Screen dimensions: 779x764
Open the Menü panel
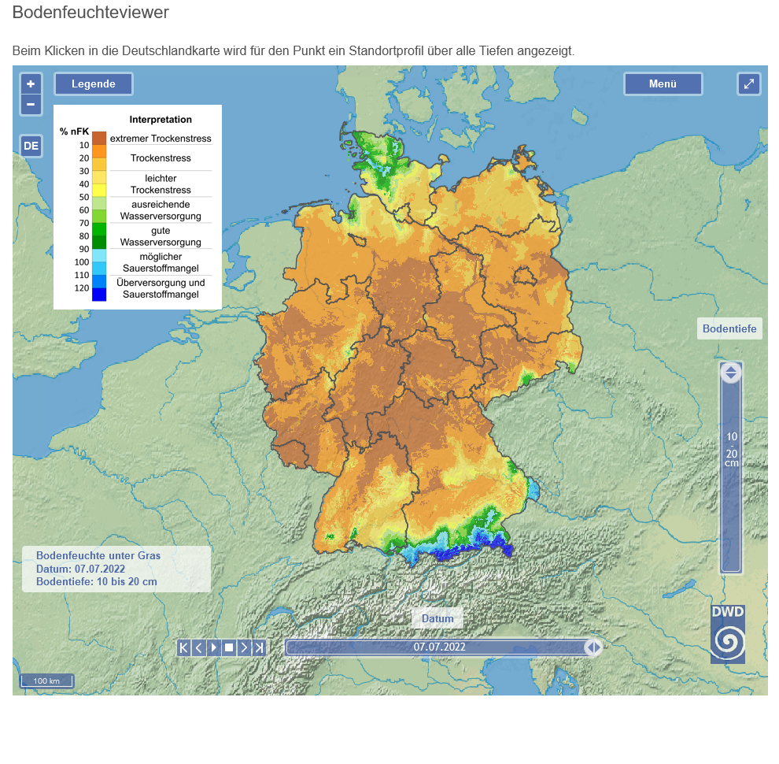tap(663, 84)
